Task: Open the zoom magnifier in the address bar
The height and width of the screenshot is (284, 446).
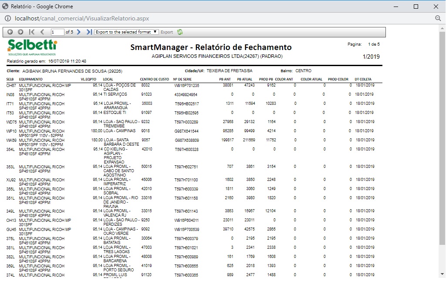Action: click(438, 18)
